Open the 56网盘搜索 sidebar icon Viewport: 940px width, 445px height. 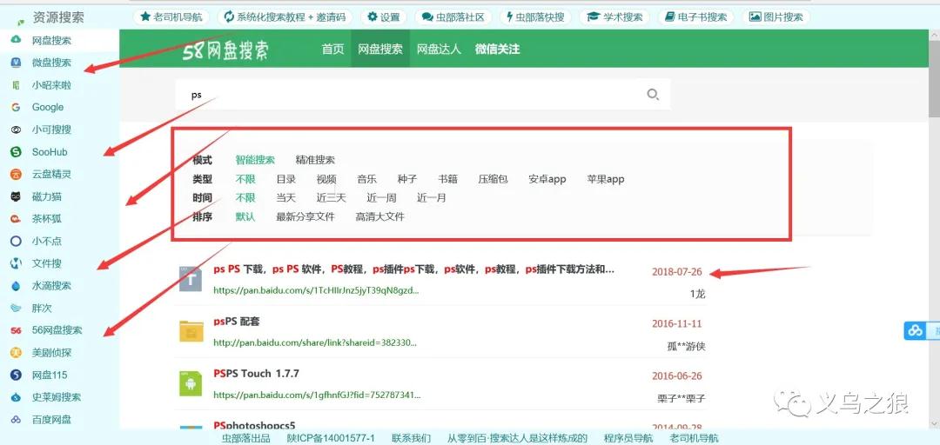[x=16, y=330]
